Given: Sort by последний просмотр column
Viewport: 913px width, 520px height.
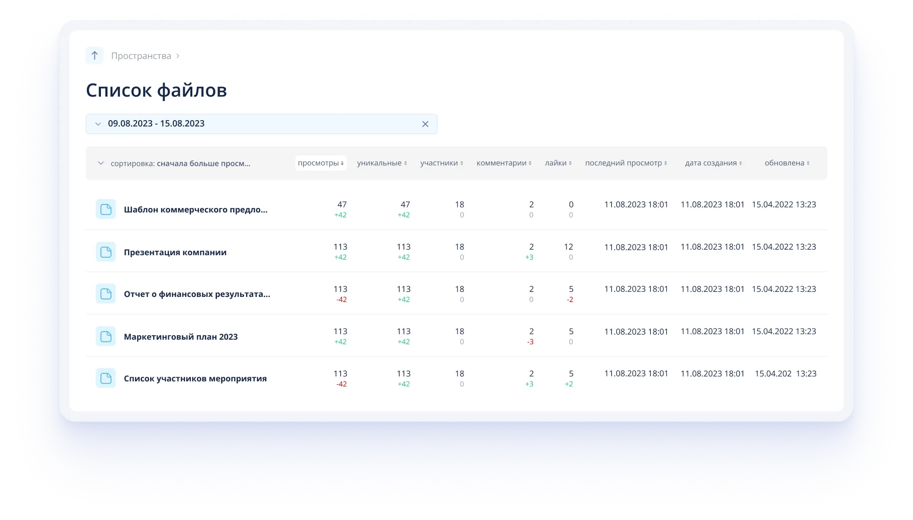Looking at the screenshot, I should (x=626, y=163).
